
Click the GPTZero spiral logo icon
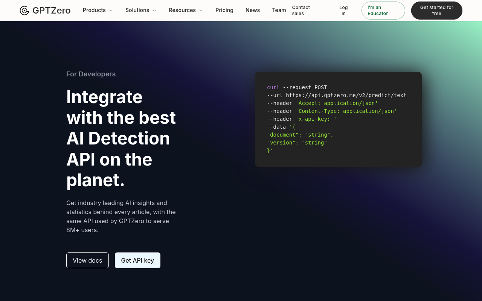pyautogui.click(x=24, y=11)
